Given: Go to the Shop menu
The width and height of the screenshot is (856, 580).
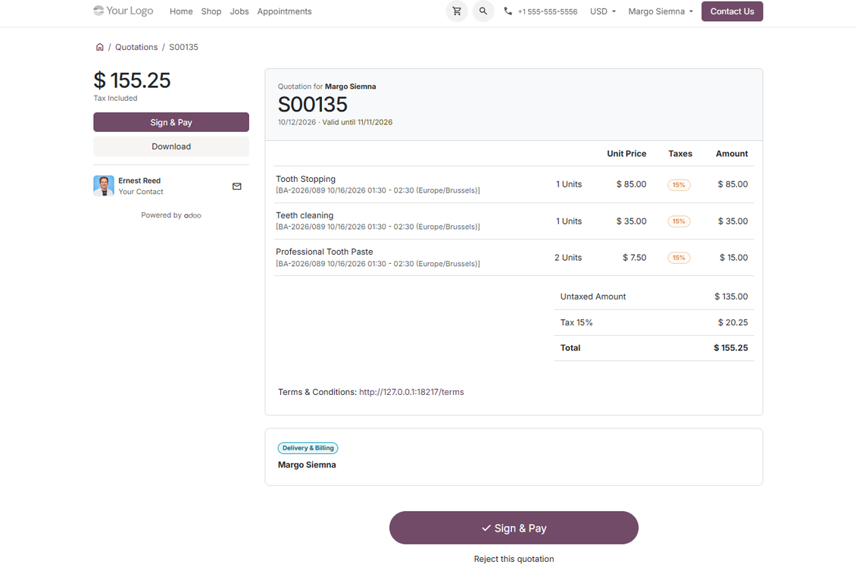Looking at the screenshot, I should pos(211,11).
